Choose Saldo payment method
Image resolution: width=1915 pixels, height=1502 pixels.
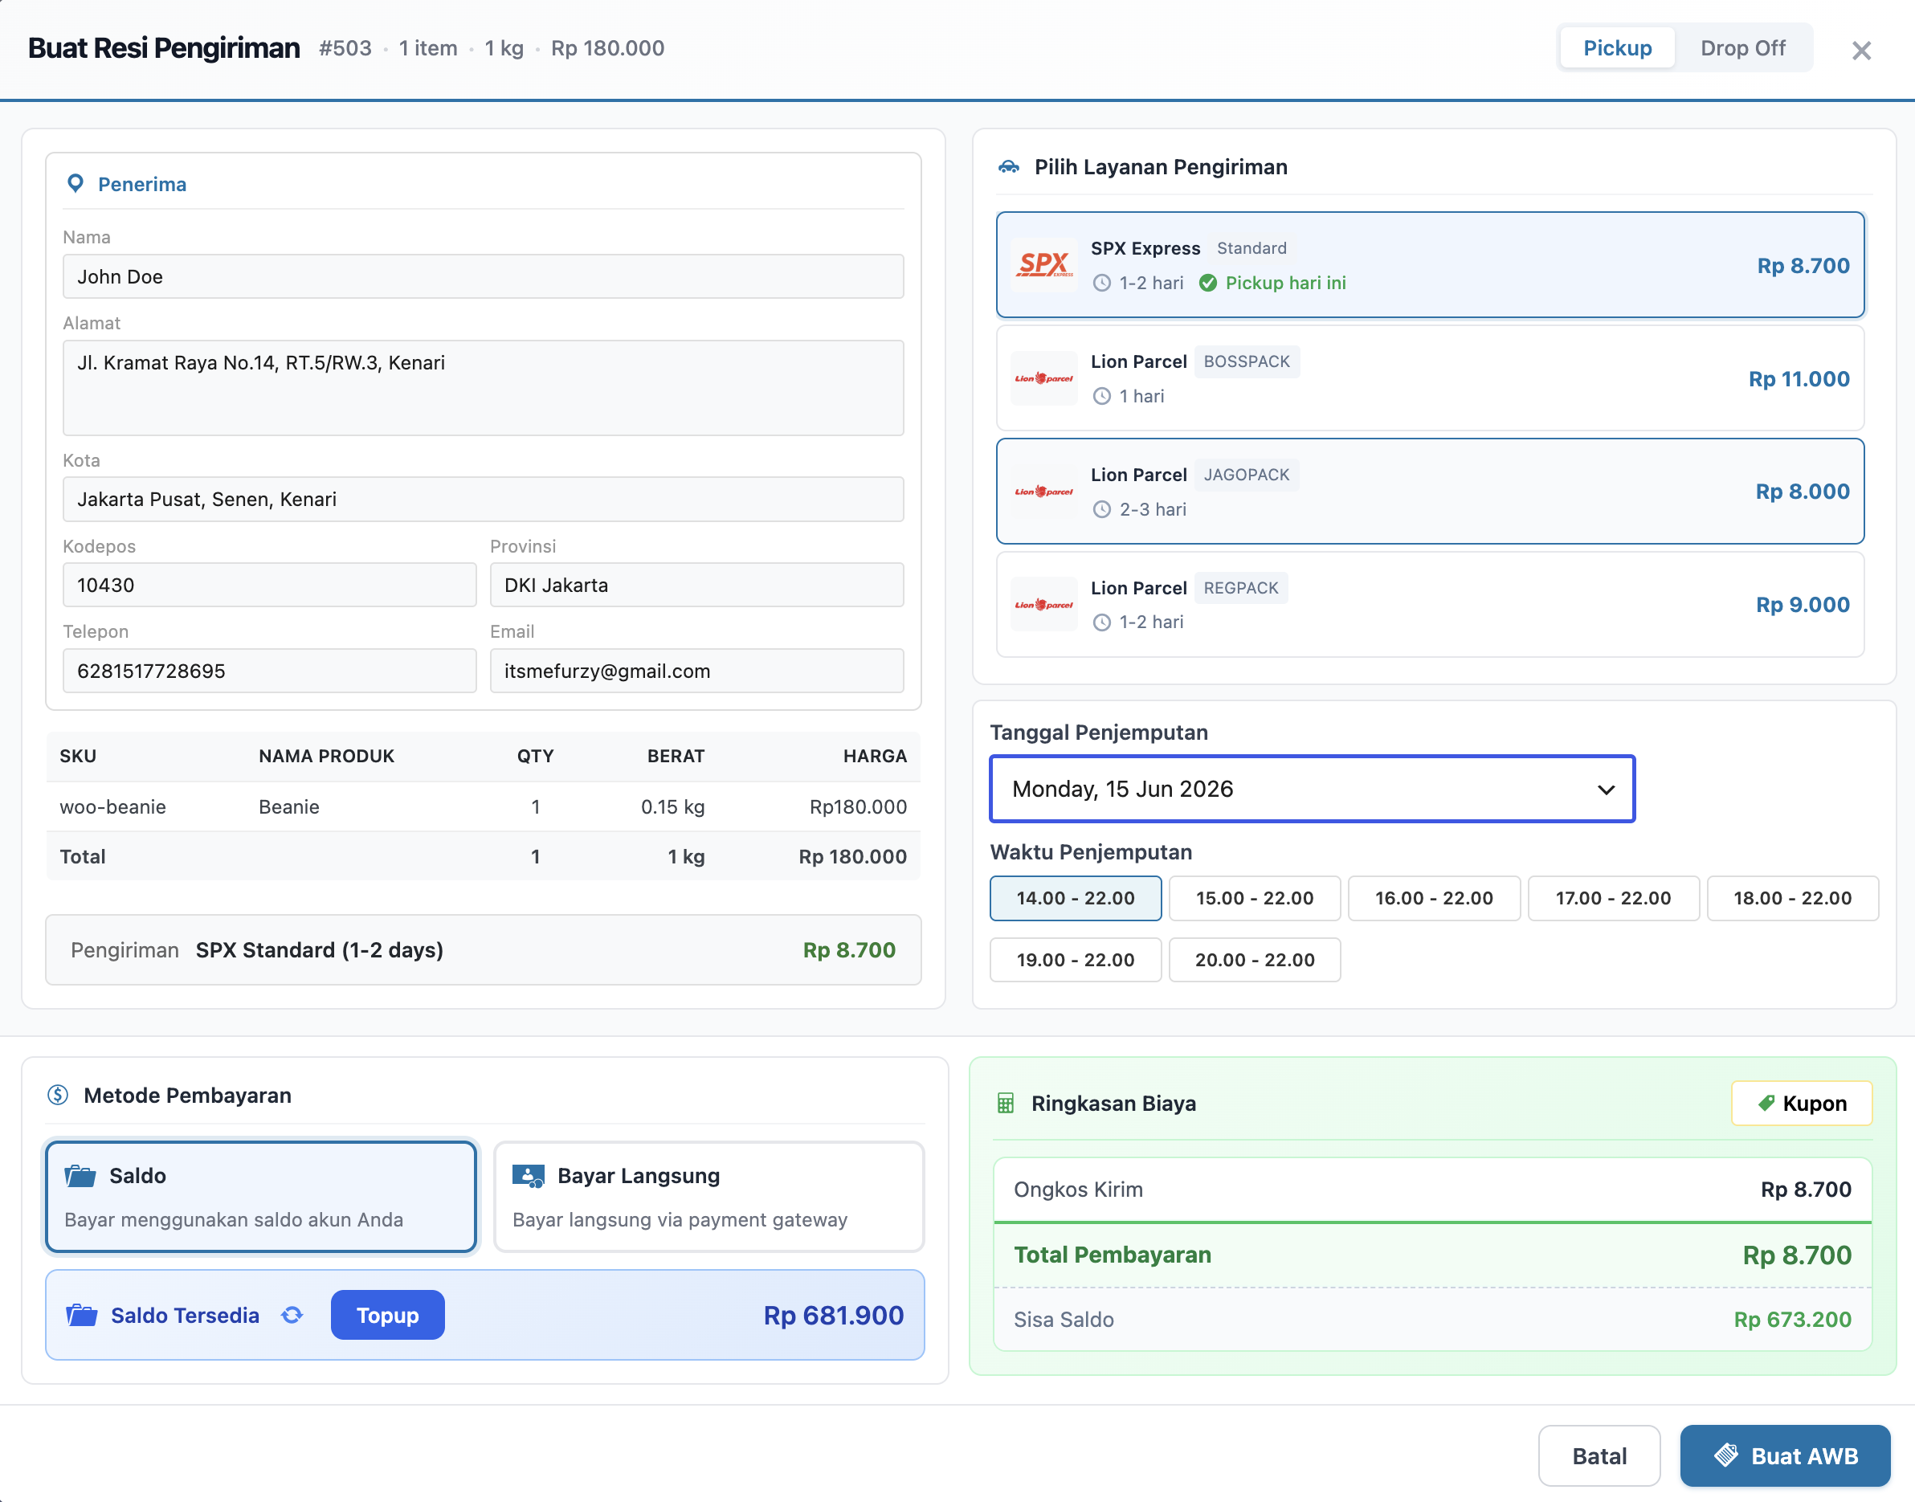pyautogui.click(x=261, y=1196)
